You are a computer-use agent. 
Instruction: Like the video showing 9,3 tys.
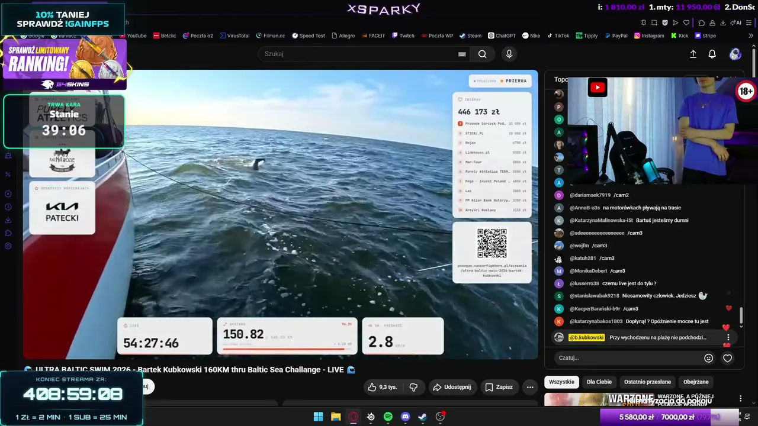[382, 387]
